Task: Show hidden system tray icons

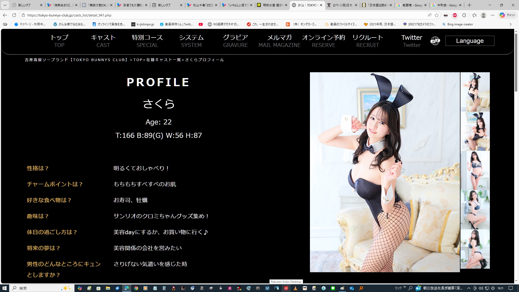Action: click(x=469, y=288)
